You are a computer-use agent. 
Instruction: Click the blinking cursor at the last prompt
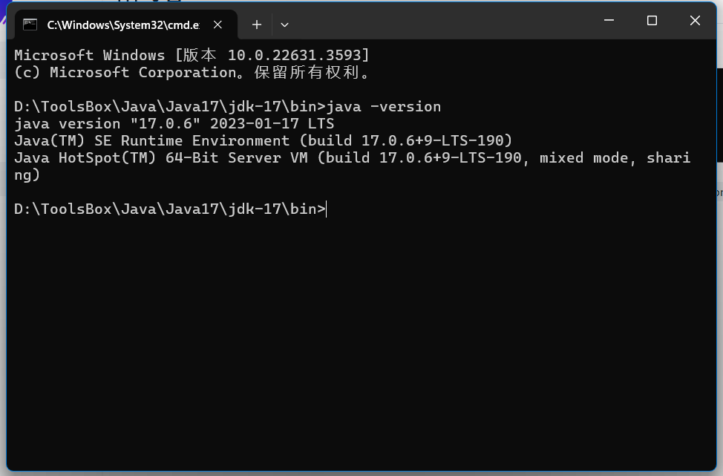click(327, 209)
